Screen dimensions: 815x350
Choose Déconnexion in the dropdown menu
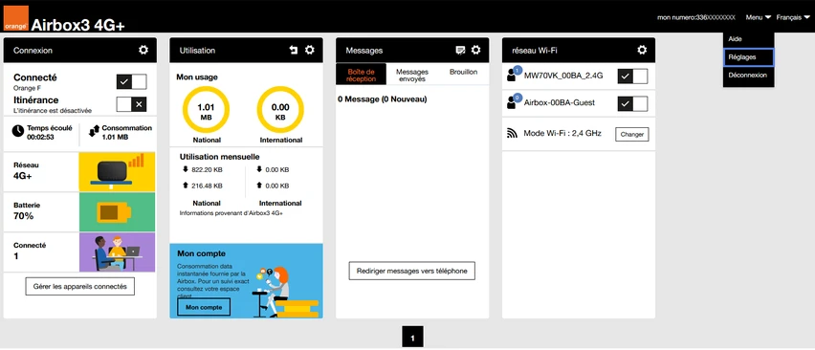coord(748,75)
